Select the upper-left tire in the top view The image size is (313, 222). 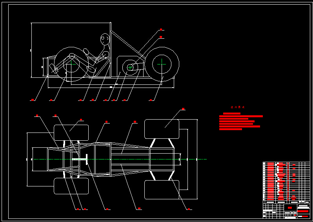[71, 132]
